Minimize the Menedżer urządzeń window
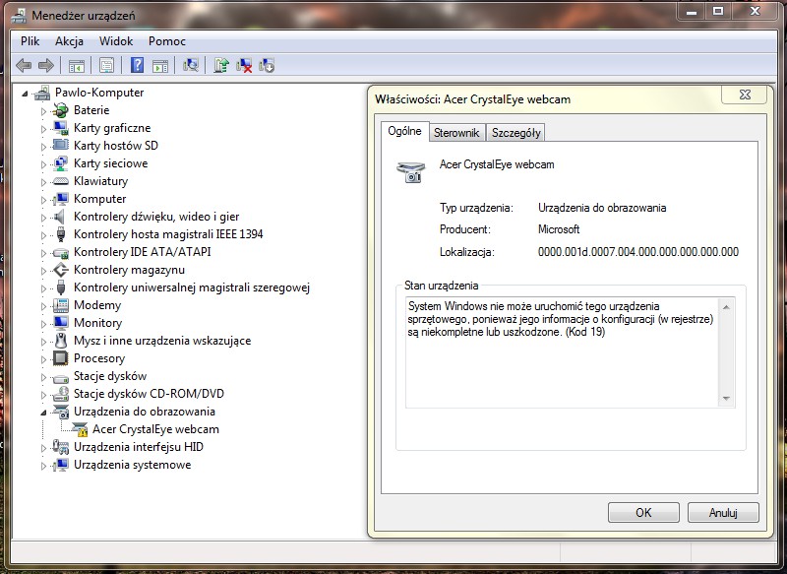This screenshot has width=787, height=574. [x=692, y=11]
